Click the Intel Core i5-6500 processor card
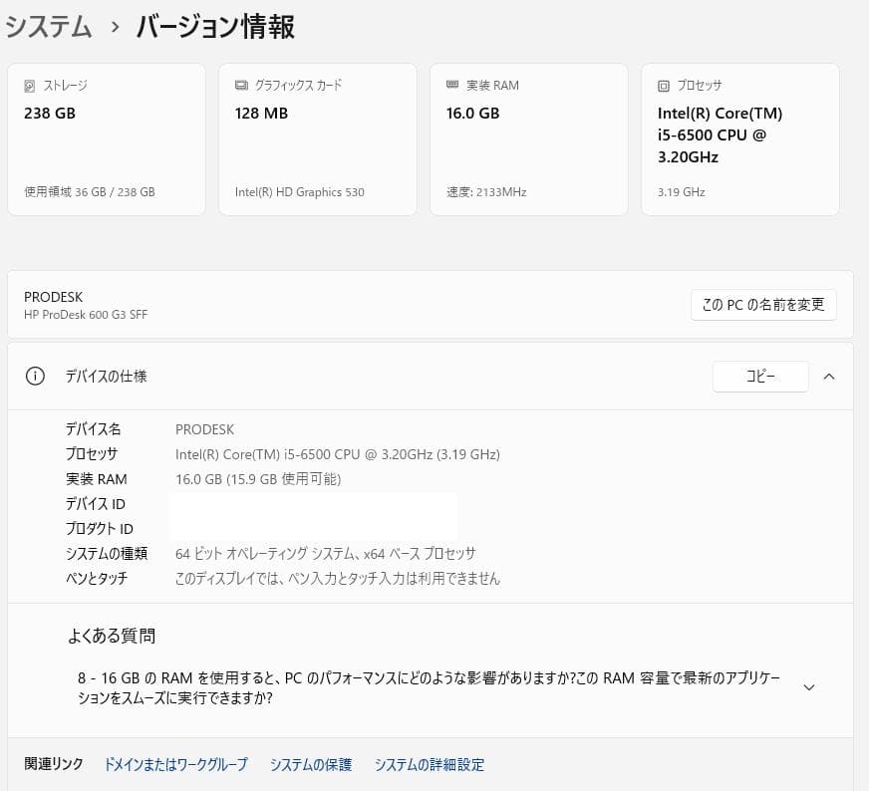The image size is (869, 791). (x=740, y=138)
